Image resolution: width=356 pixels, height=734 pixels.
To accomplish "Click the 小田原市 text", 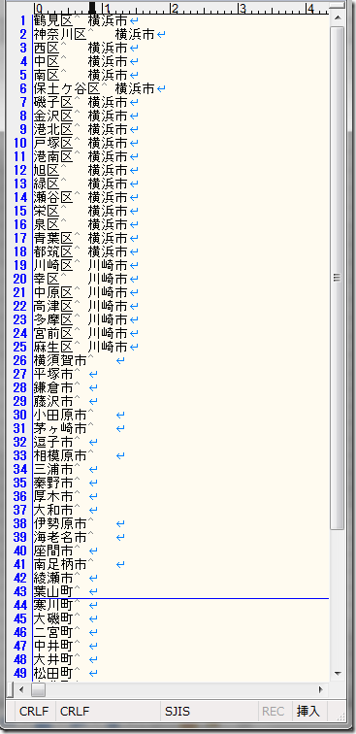I will click(60, 415).
